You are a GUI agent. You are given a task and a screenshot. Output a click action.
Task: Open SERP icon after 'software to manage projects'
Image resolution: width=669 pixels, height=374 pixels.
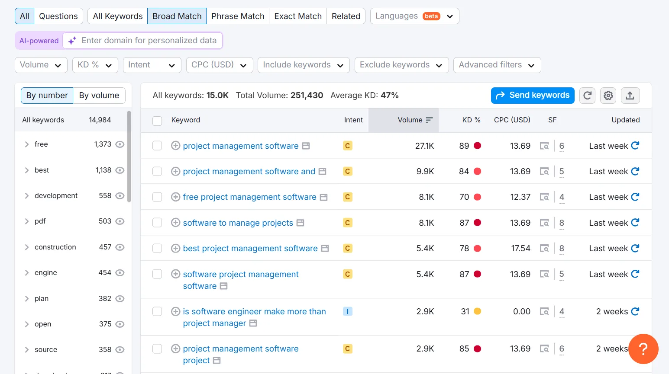tap(300, 223)
